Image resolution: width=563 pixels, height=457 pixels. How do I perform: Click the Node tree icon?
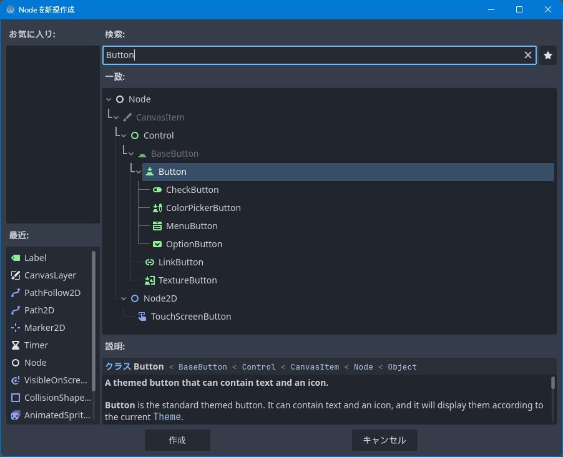pyautogui.click(x=120, y=99)
